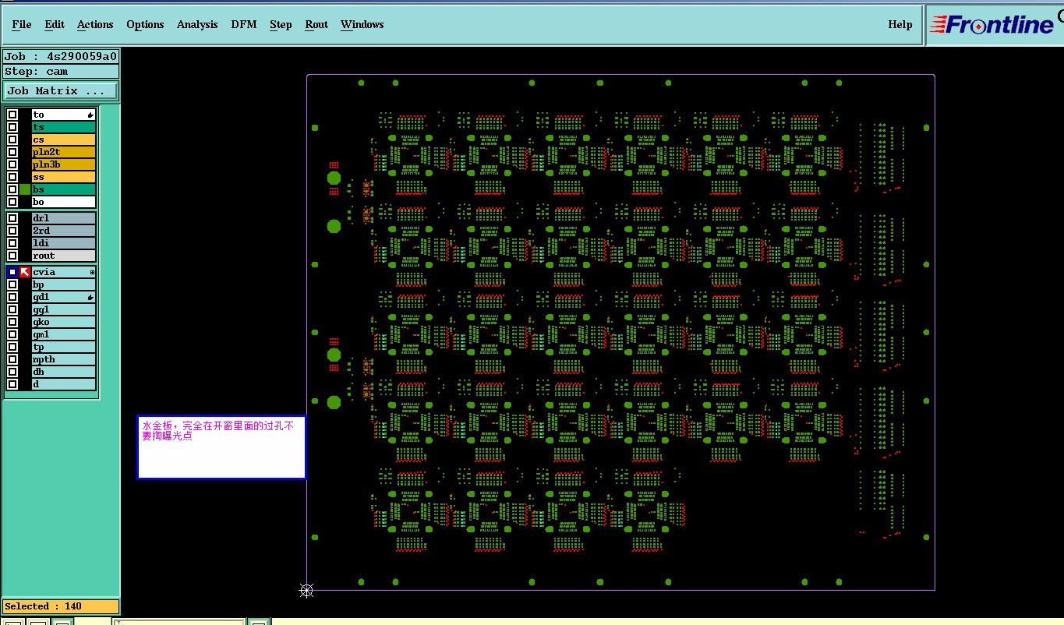Image resolution: width=1064 pixels, height=625 pixels.
Task: Toggle display checkbox for ldi layer
Action: 12,243
